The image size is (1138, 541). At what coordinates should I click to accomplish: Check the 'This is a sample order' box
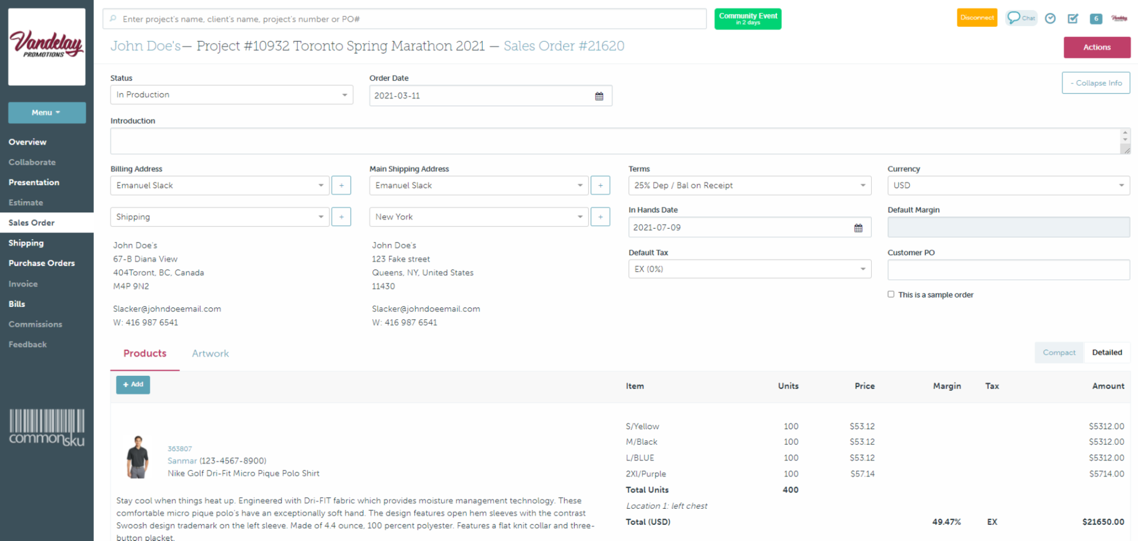891,294
